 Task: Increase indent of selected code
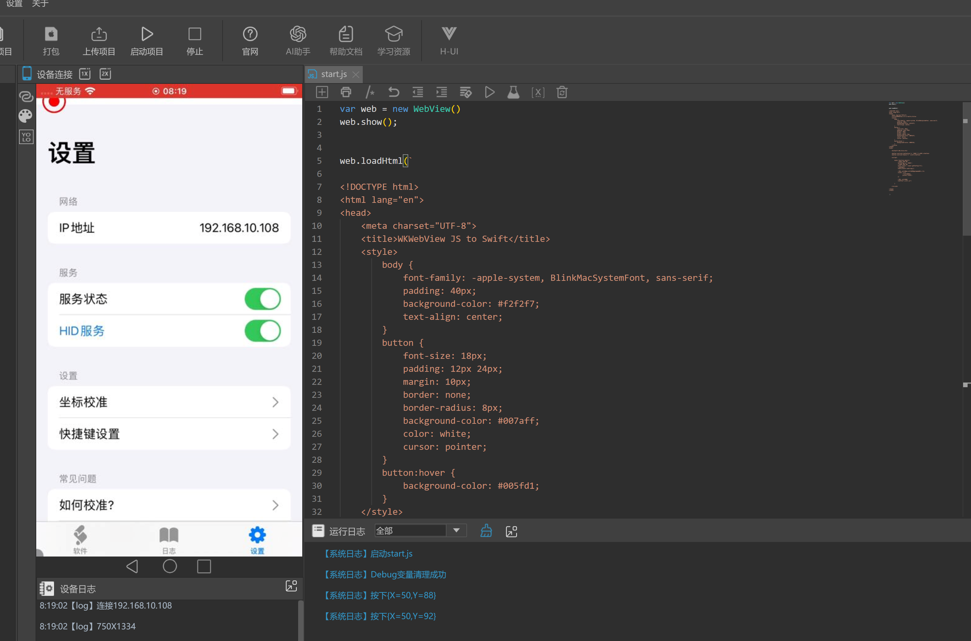442,92
